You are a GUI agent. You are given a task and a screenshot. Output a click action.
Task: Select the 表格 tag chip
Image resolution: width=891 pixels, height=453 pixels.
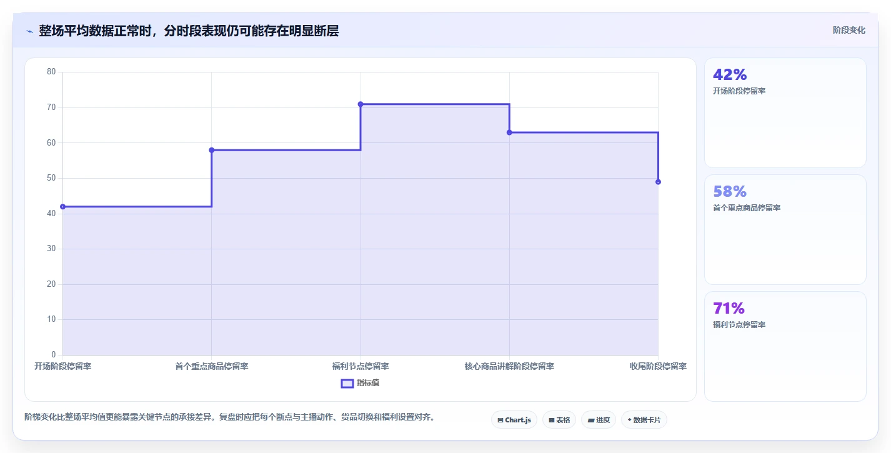click(559, 420)
